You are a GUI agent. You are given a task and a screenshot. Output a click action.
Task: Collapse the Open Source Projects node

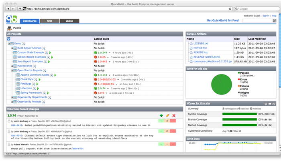point(12,70)
